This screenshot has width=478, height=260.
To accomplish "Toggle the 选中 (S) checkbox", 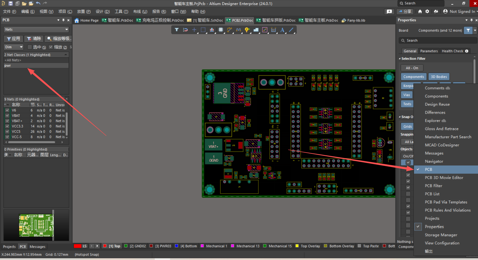I will point(30,47).
